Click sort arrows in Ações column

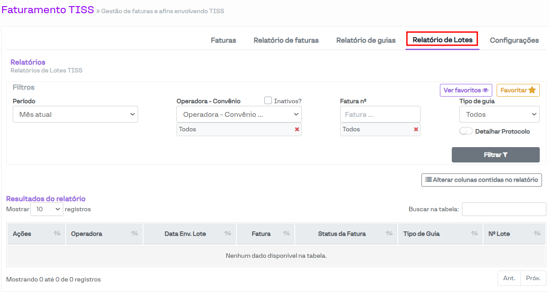[57, 234]
